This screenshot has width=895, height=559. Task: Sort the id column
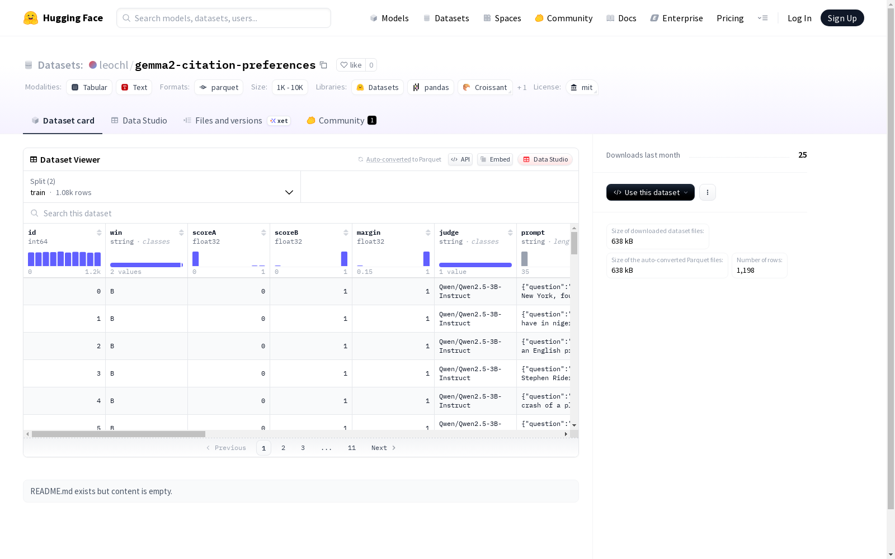pos(99,233)
